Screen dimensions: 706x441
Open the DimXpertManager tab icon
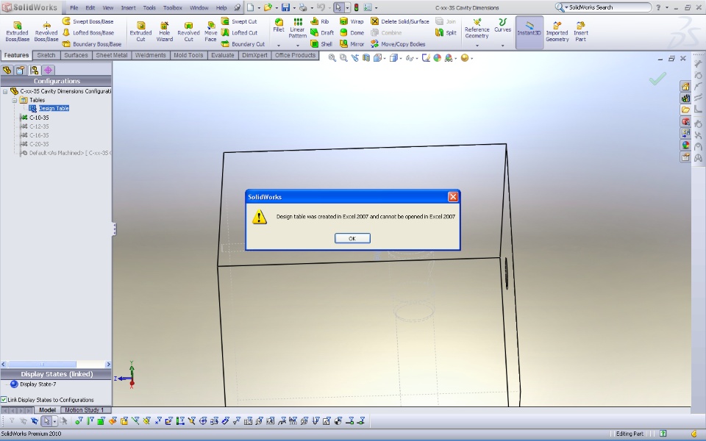49,71
